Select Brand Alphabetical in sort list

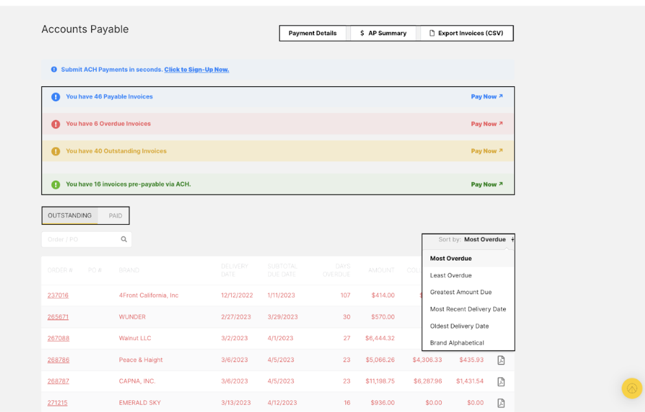pyautogui.click(x=457, y=343)
